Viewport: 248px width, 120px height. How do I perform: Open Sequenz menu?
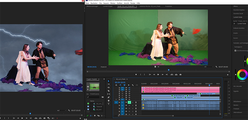(106, 3)
